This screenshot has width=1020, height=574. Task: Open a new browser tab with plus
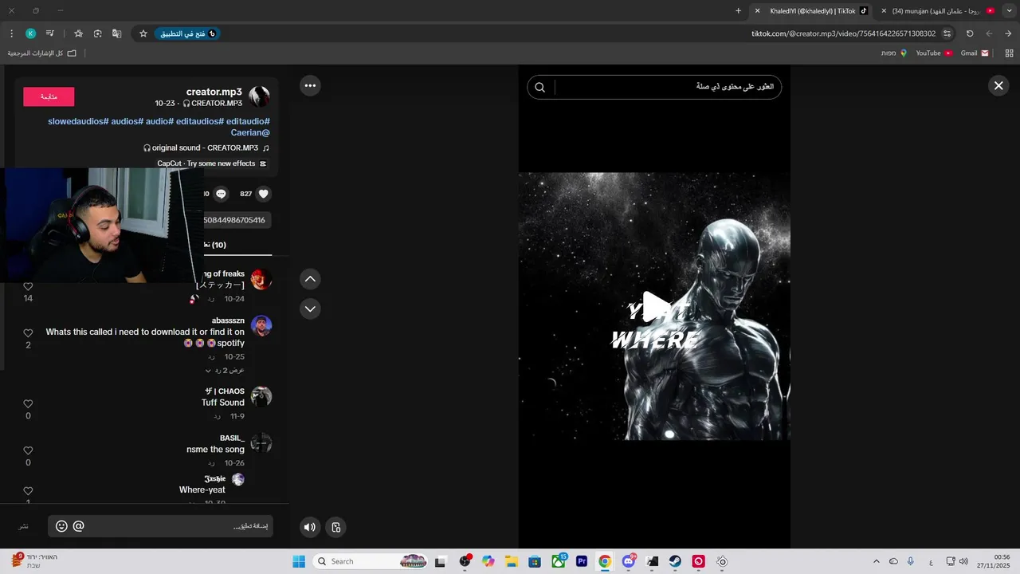tap(738, 10)
